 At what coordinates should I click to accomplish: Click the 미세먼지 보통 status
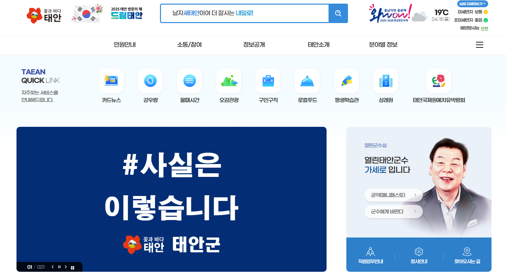(473, 12)
